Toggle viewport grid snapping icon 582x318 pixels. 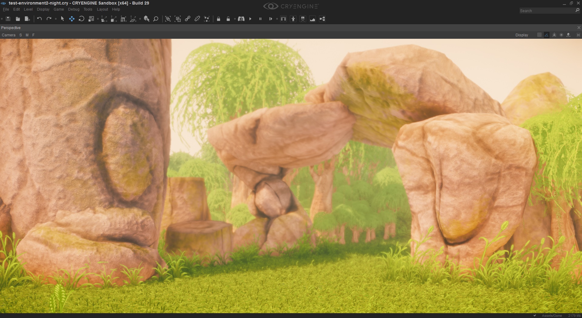point(539,35)
